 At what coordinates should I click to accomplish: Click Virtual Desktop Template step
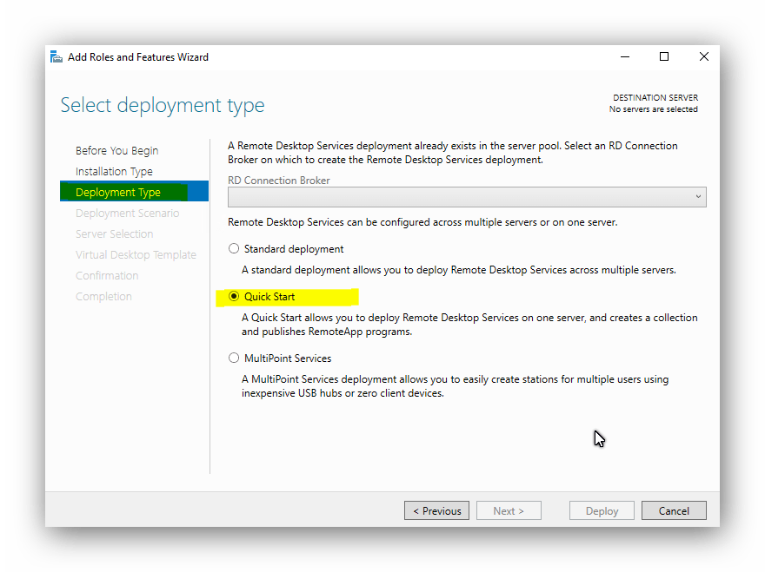pyautogui.click(x=136, y=255)
